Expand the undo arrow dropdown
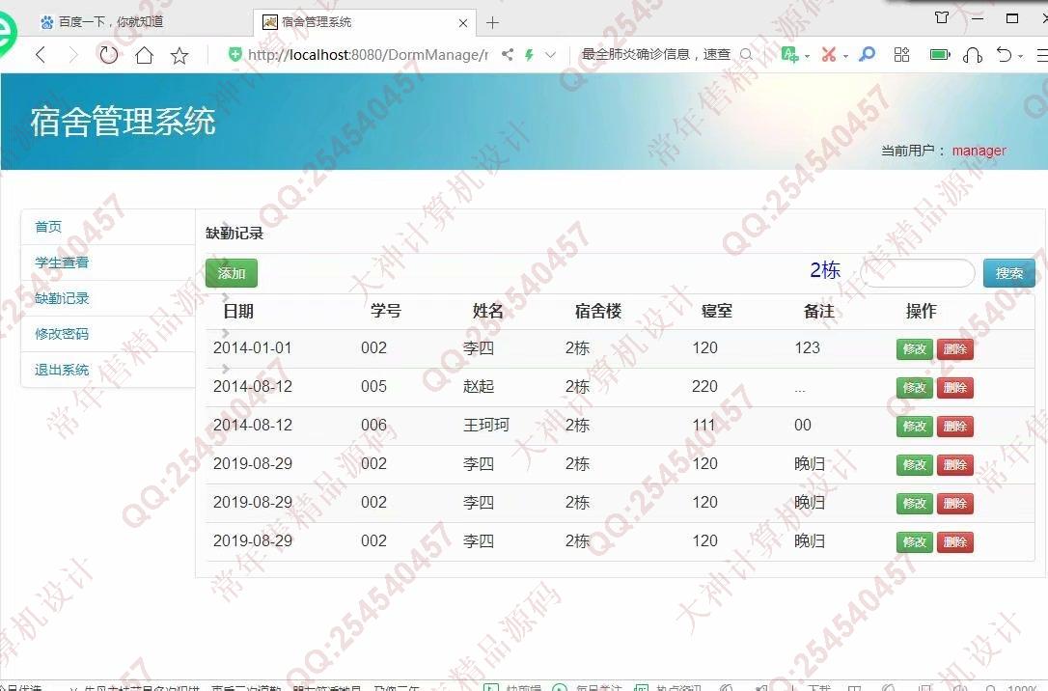This screenshot has height=691, width=1048. (1021, 56)
